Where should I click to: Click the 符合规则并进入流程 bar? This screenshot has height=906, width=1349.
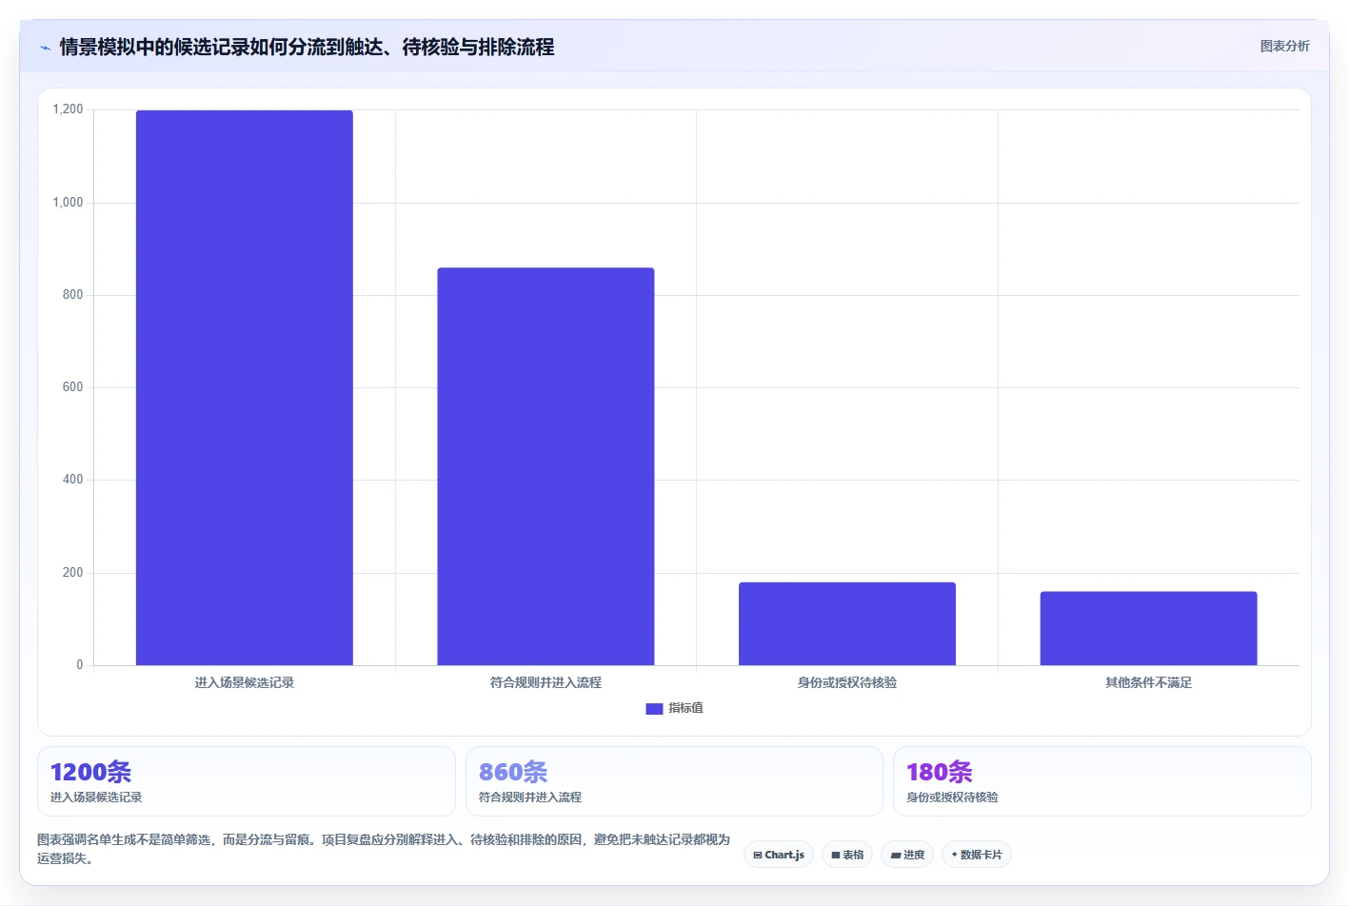[546, 466]
